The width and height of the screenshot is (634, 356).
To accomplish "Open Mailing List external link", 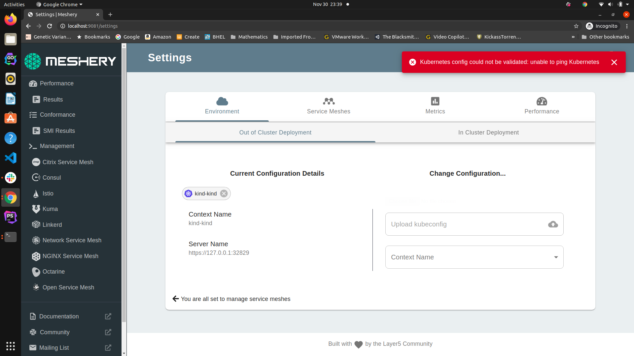I will tap(71, 348).
